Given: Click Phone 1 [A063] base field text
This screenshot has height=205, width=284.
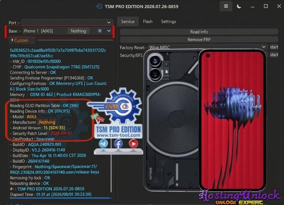Looking at the screenshot, I should click(38, 31).
